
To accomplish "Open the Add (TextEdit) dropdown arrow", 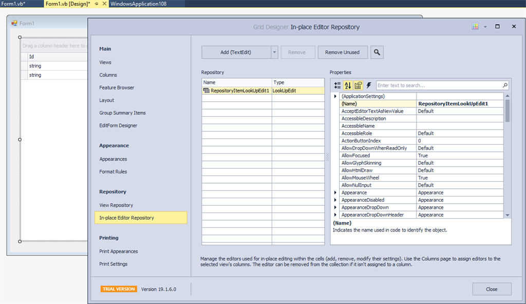I will (274, 52).
